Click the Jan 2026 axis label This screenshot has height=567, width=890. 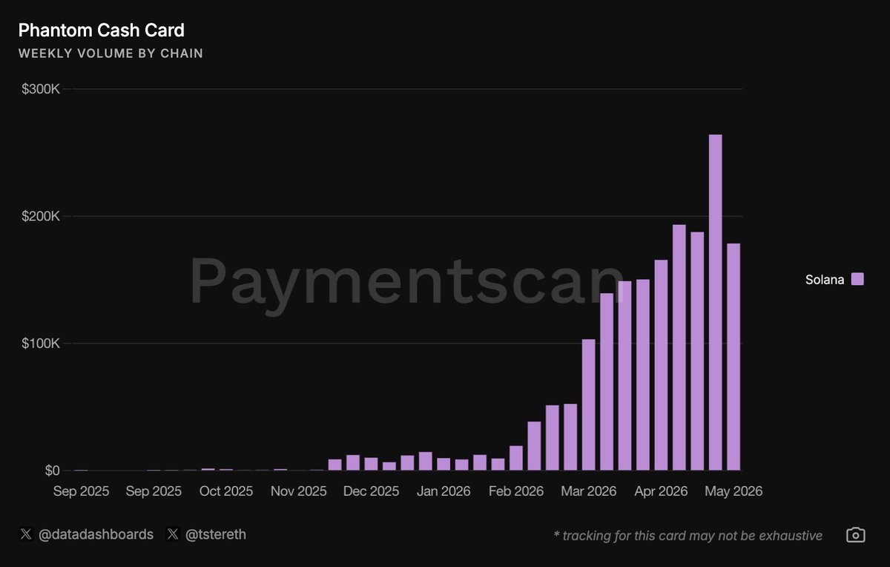pos(444,491)
